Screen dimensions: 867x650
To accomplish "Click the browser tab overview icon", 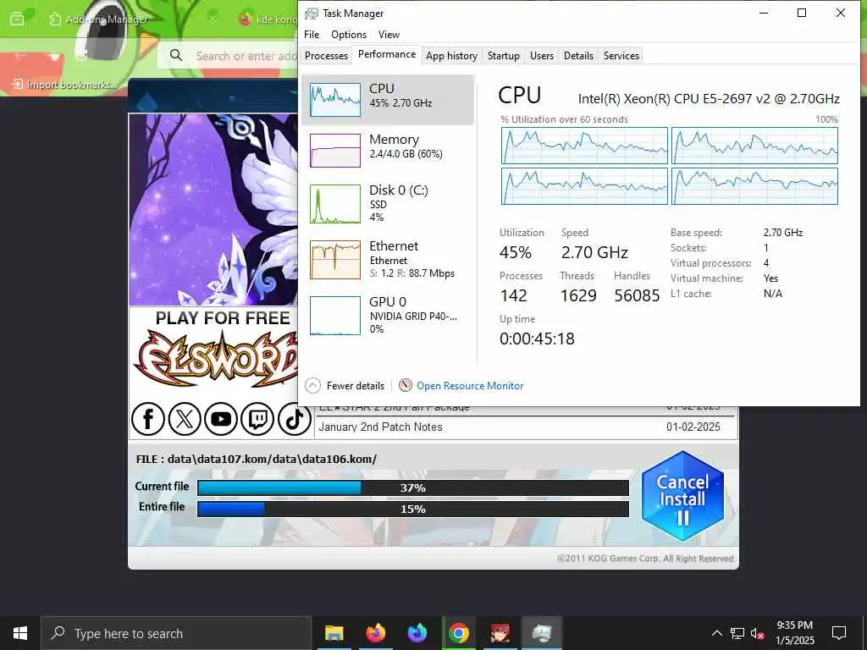I will [17, 19].
